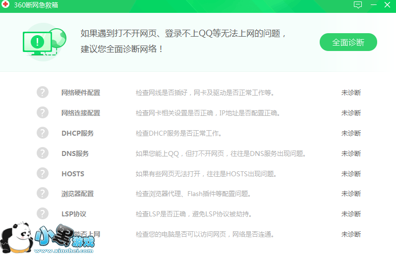The image size is (396, 255).
Task: Select the LSP协议 item label
Action: click(74, 214)
